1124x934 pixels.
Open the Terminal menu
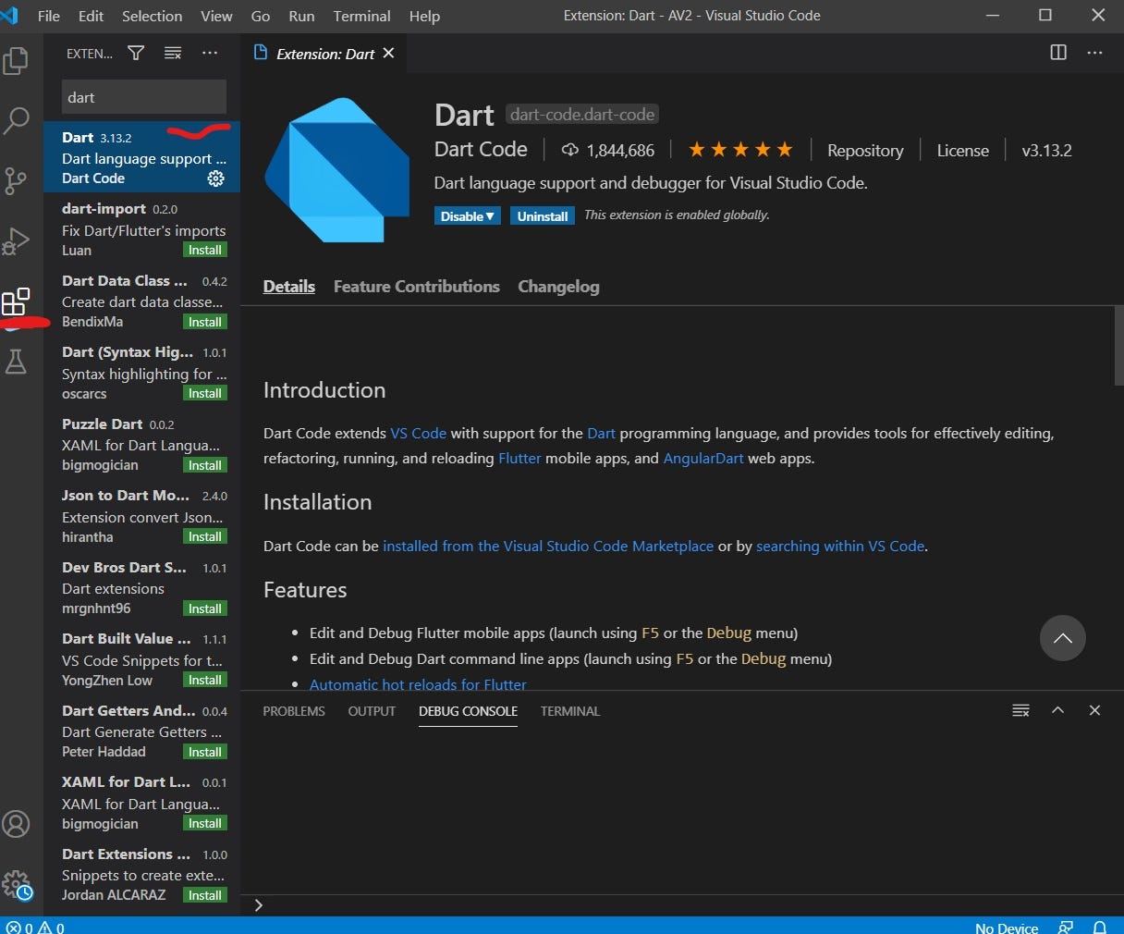point(361,16)
